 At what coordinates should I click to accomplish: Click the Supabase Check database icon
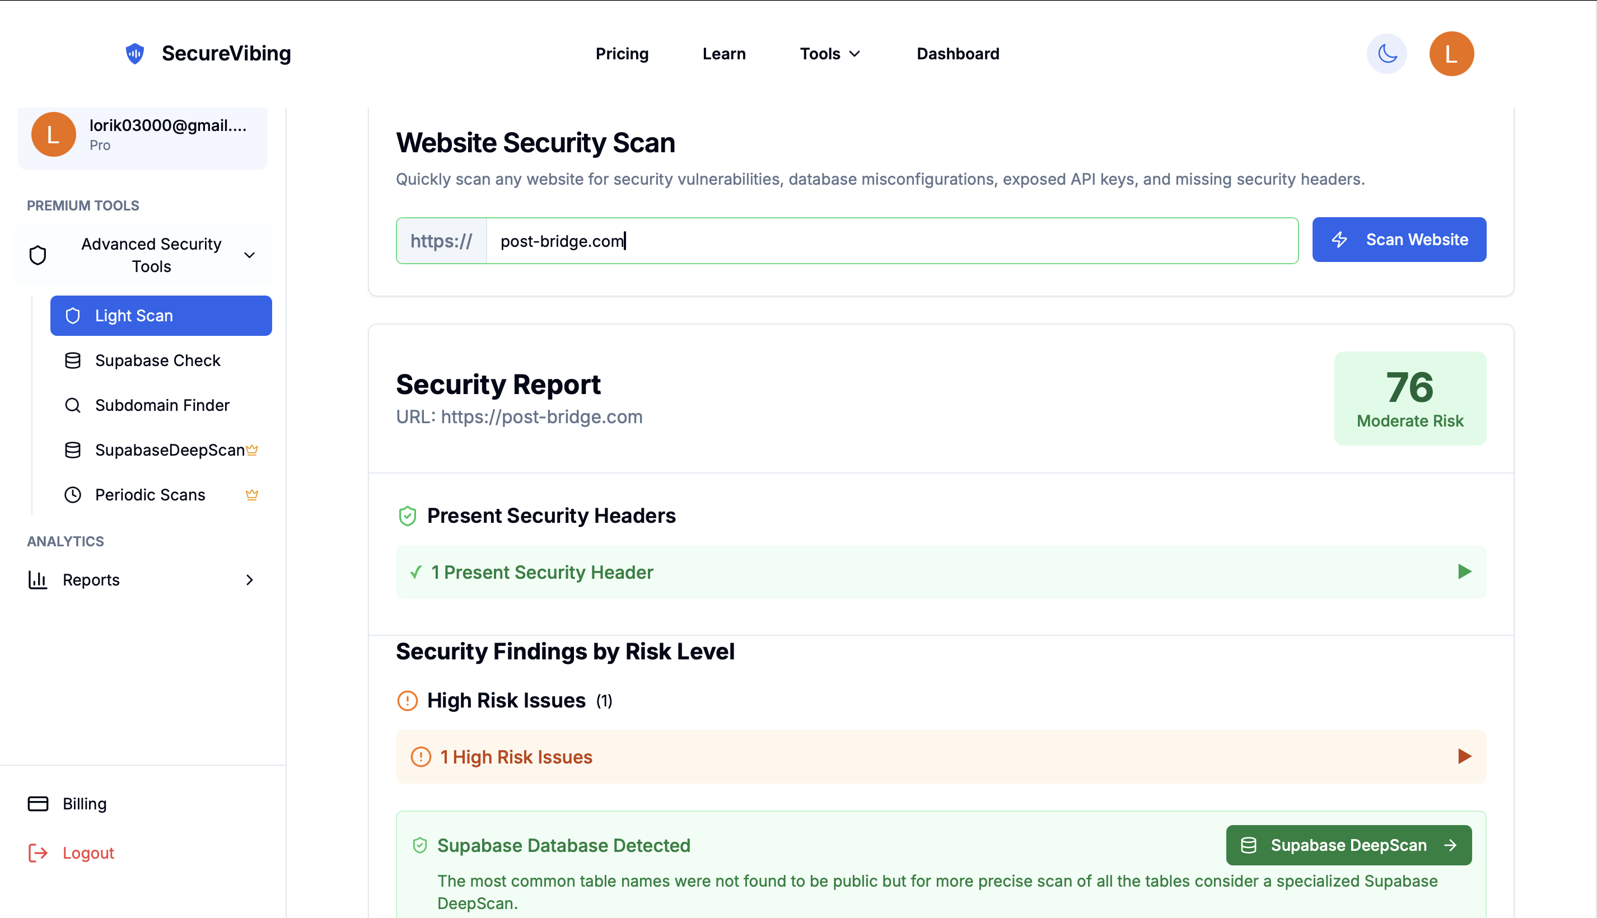73,360
